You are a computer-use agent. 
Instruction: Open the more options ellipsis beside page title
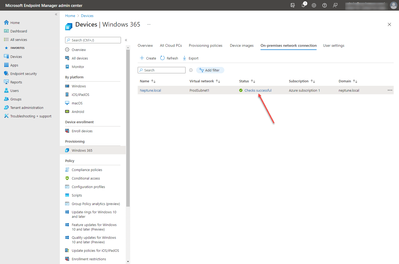click(x=149, y=24)
